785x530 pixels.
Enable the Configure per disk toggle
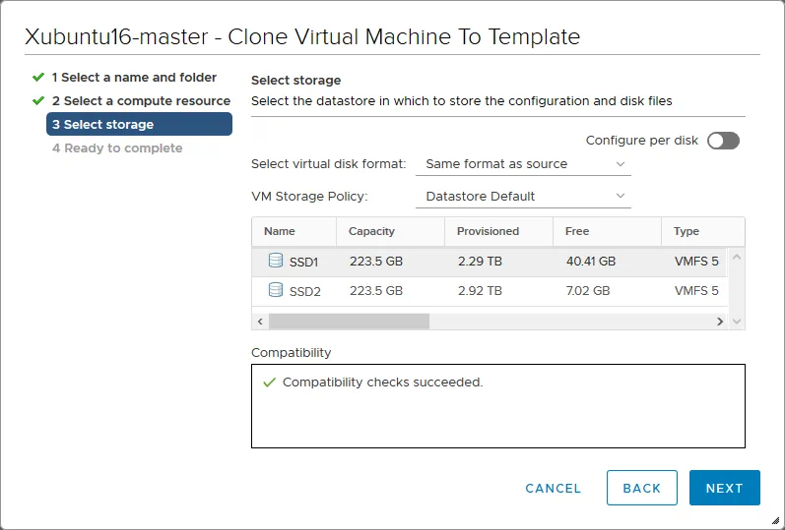pos(722,141)
